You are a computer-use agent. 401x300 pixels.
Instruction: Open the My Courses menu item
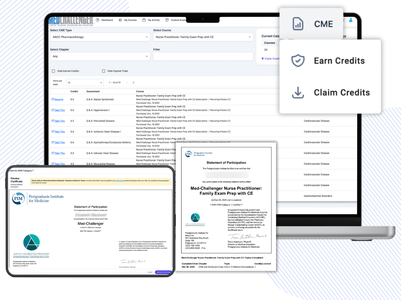(x=120, y=19)
